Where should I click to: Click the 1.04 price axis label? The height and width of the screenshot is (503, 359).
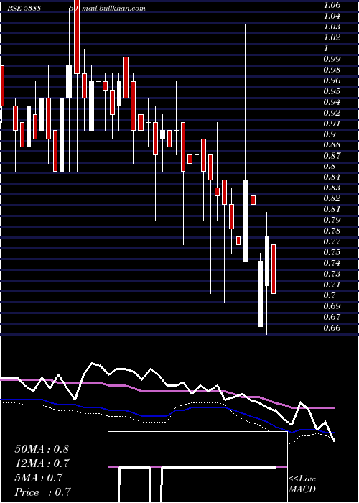point(332,16)
